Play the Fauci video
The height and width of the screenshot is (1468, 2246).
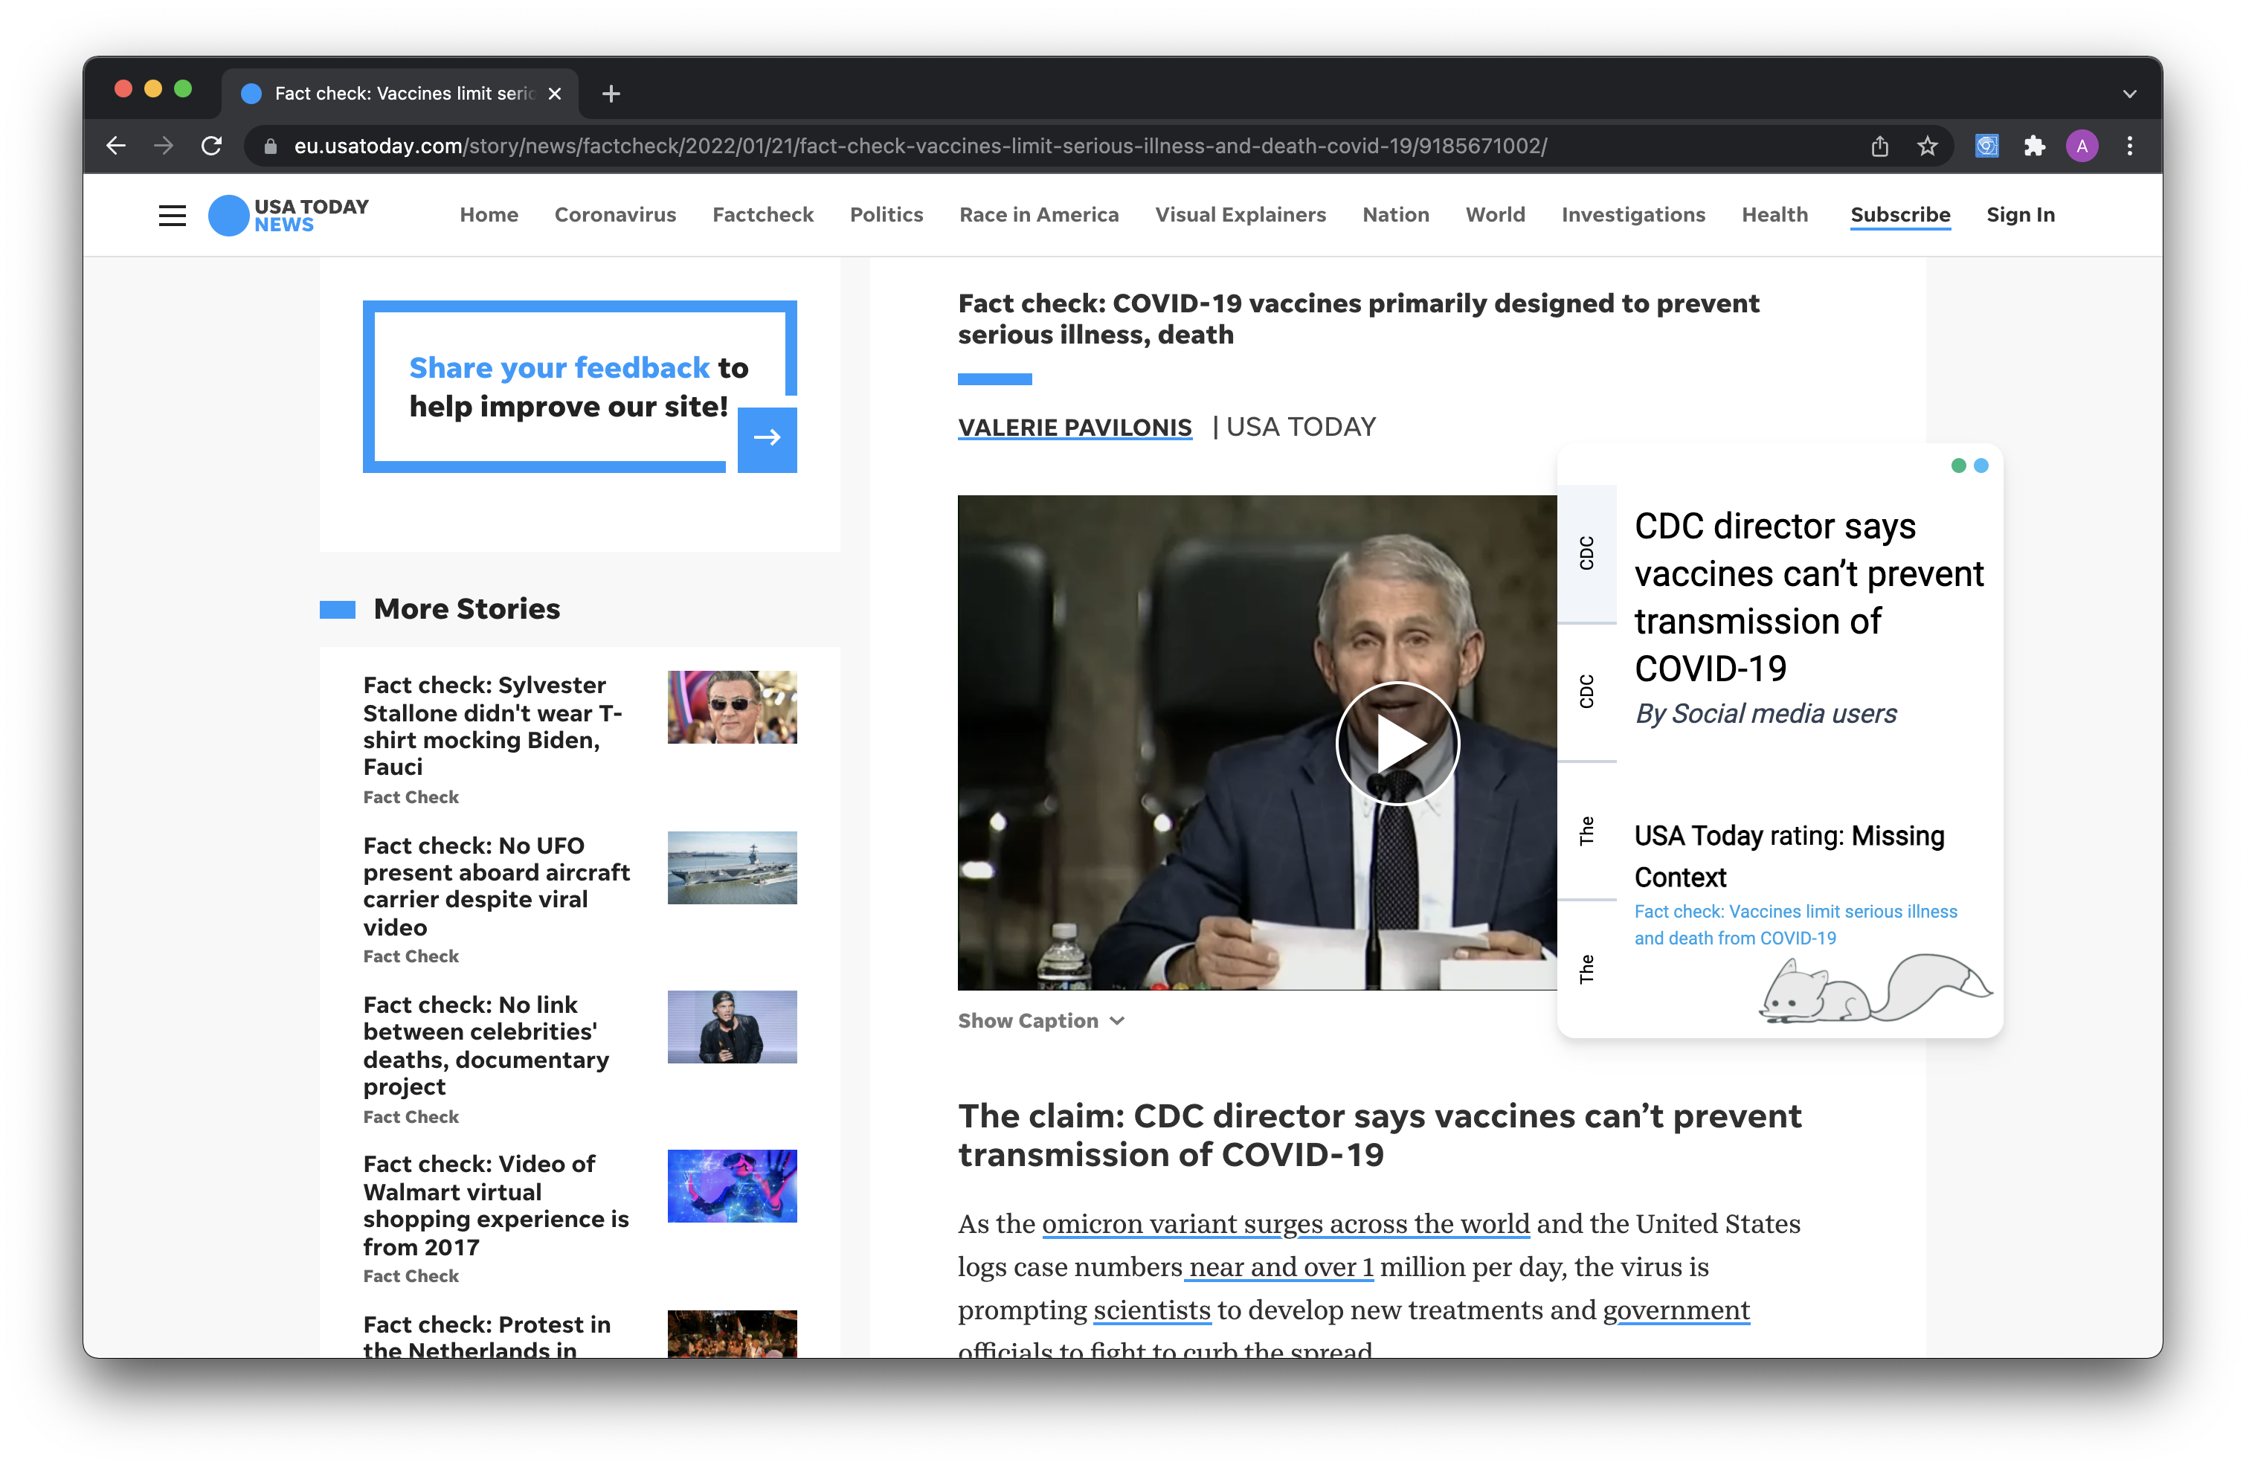[1397, 744]
